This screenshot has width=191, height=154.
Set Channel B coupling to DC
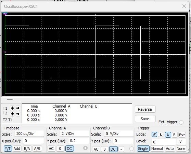pos(113,149)
